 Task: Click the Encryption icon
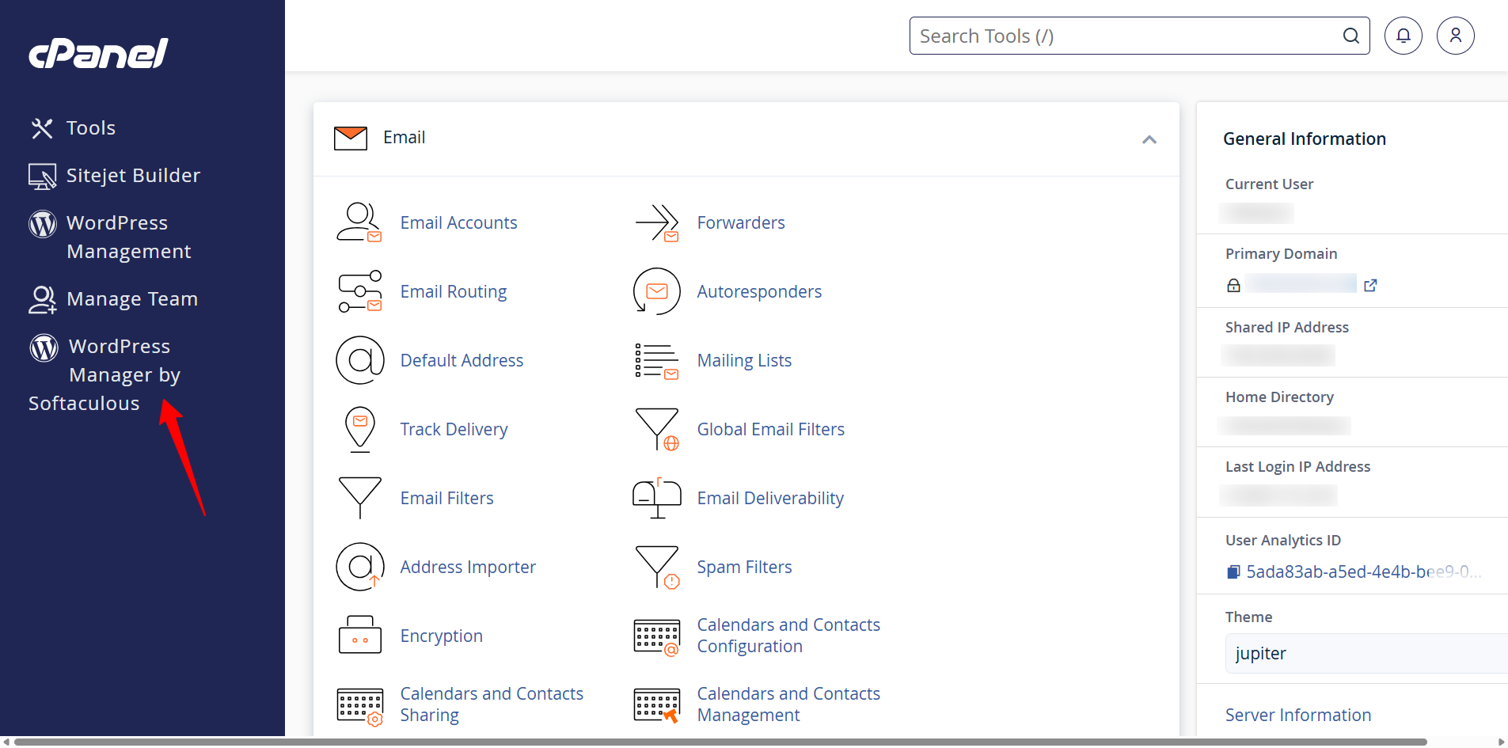pos(360,635)
